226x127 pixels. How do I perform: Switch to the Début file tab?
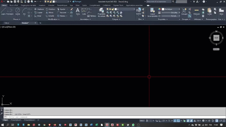pyautogui.click(x=7, y=23)
